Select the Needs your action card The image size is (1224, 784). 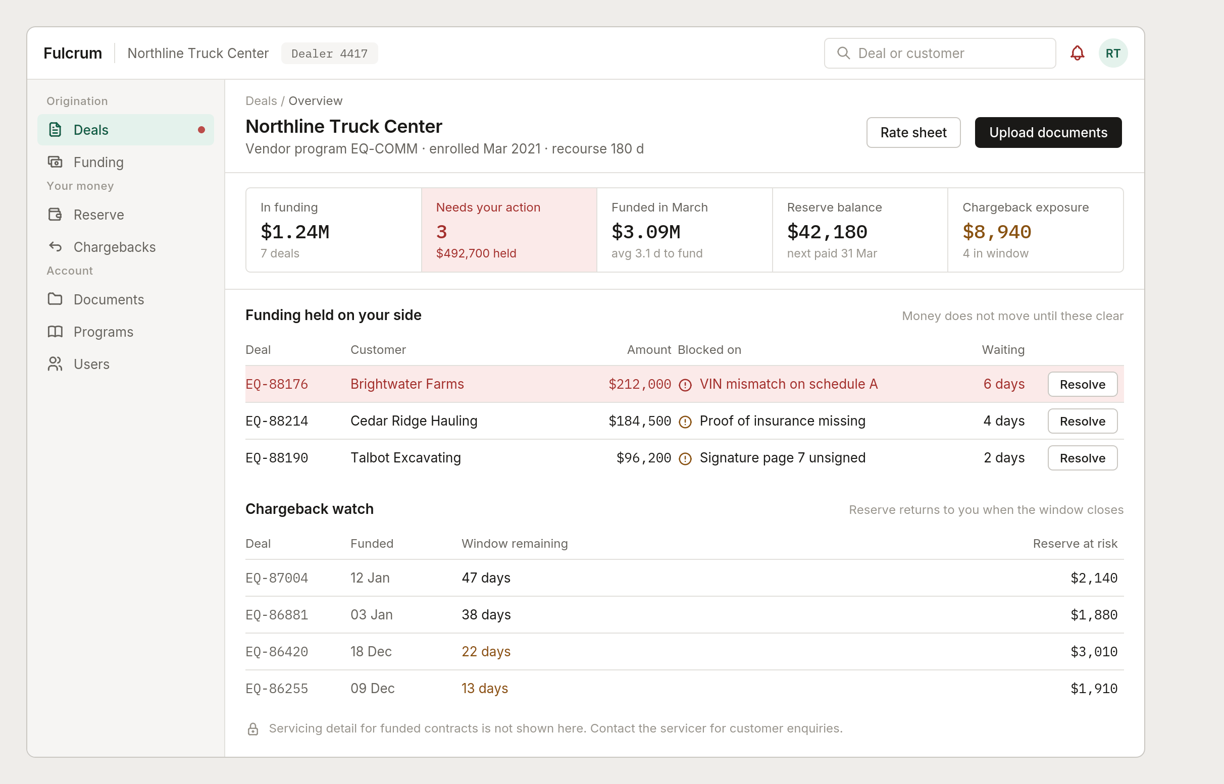click(x=509, y=230)
